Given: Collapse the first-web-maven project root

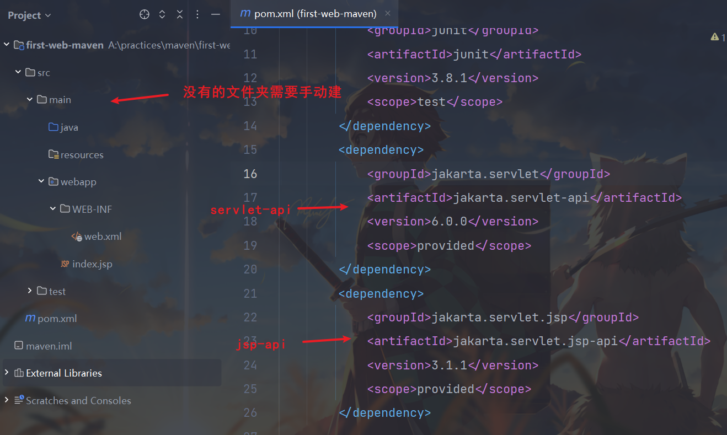Looking at the screenshot, I should tap(7, 45).
